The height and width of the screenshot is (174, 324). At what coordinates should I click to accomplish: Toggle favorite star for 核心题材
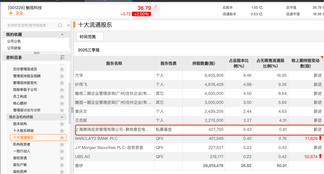coord(62,104)
